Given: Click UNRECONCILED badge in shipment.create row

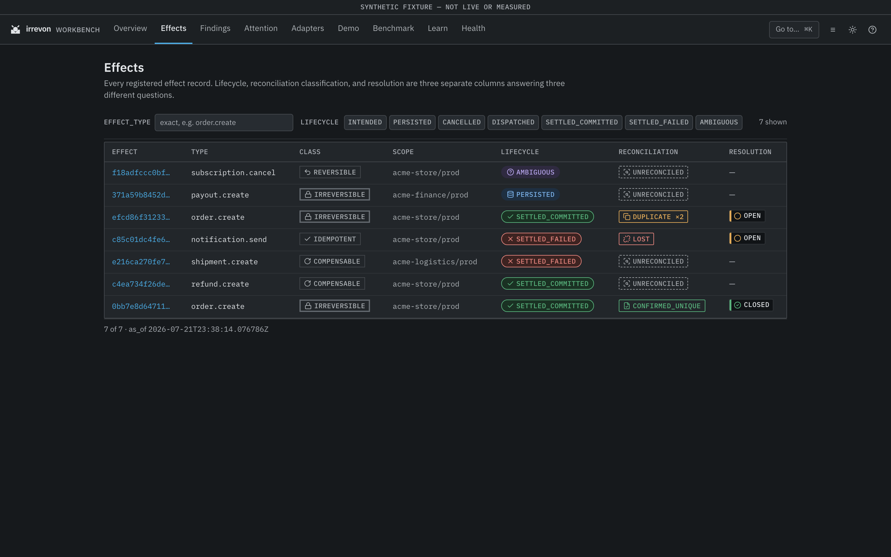Looking at the screenshot, I should coord(653,261).
